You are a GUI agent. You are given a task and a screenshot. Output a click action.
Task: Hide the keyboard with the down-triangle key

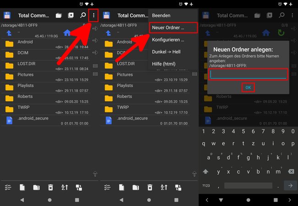pyautogui.click(x=221, y=200)
